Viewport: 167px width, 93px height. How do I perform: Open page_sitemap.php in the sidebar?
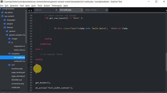pyautogui.click(x=18, y=76)
